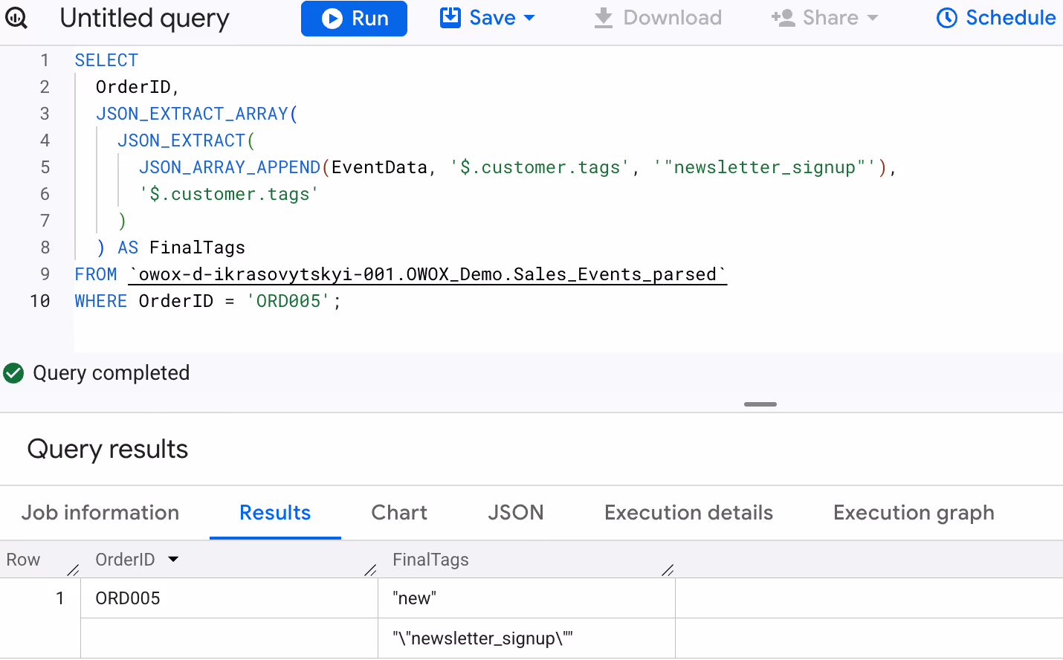Click the results pane divider handle
The image size is (1063, 660).
coord(760,404)
